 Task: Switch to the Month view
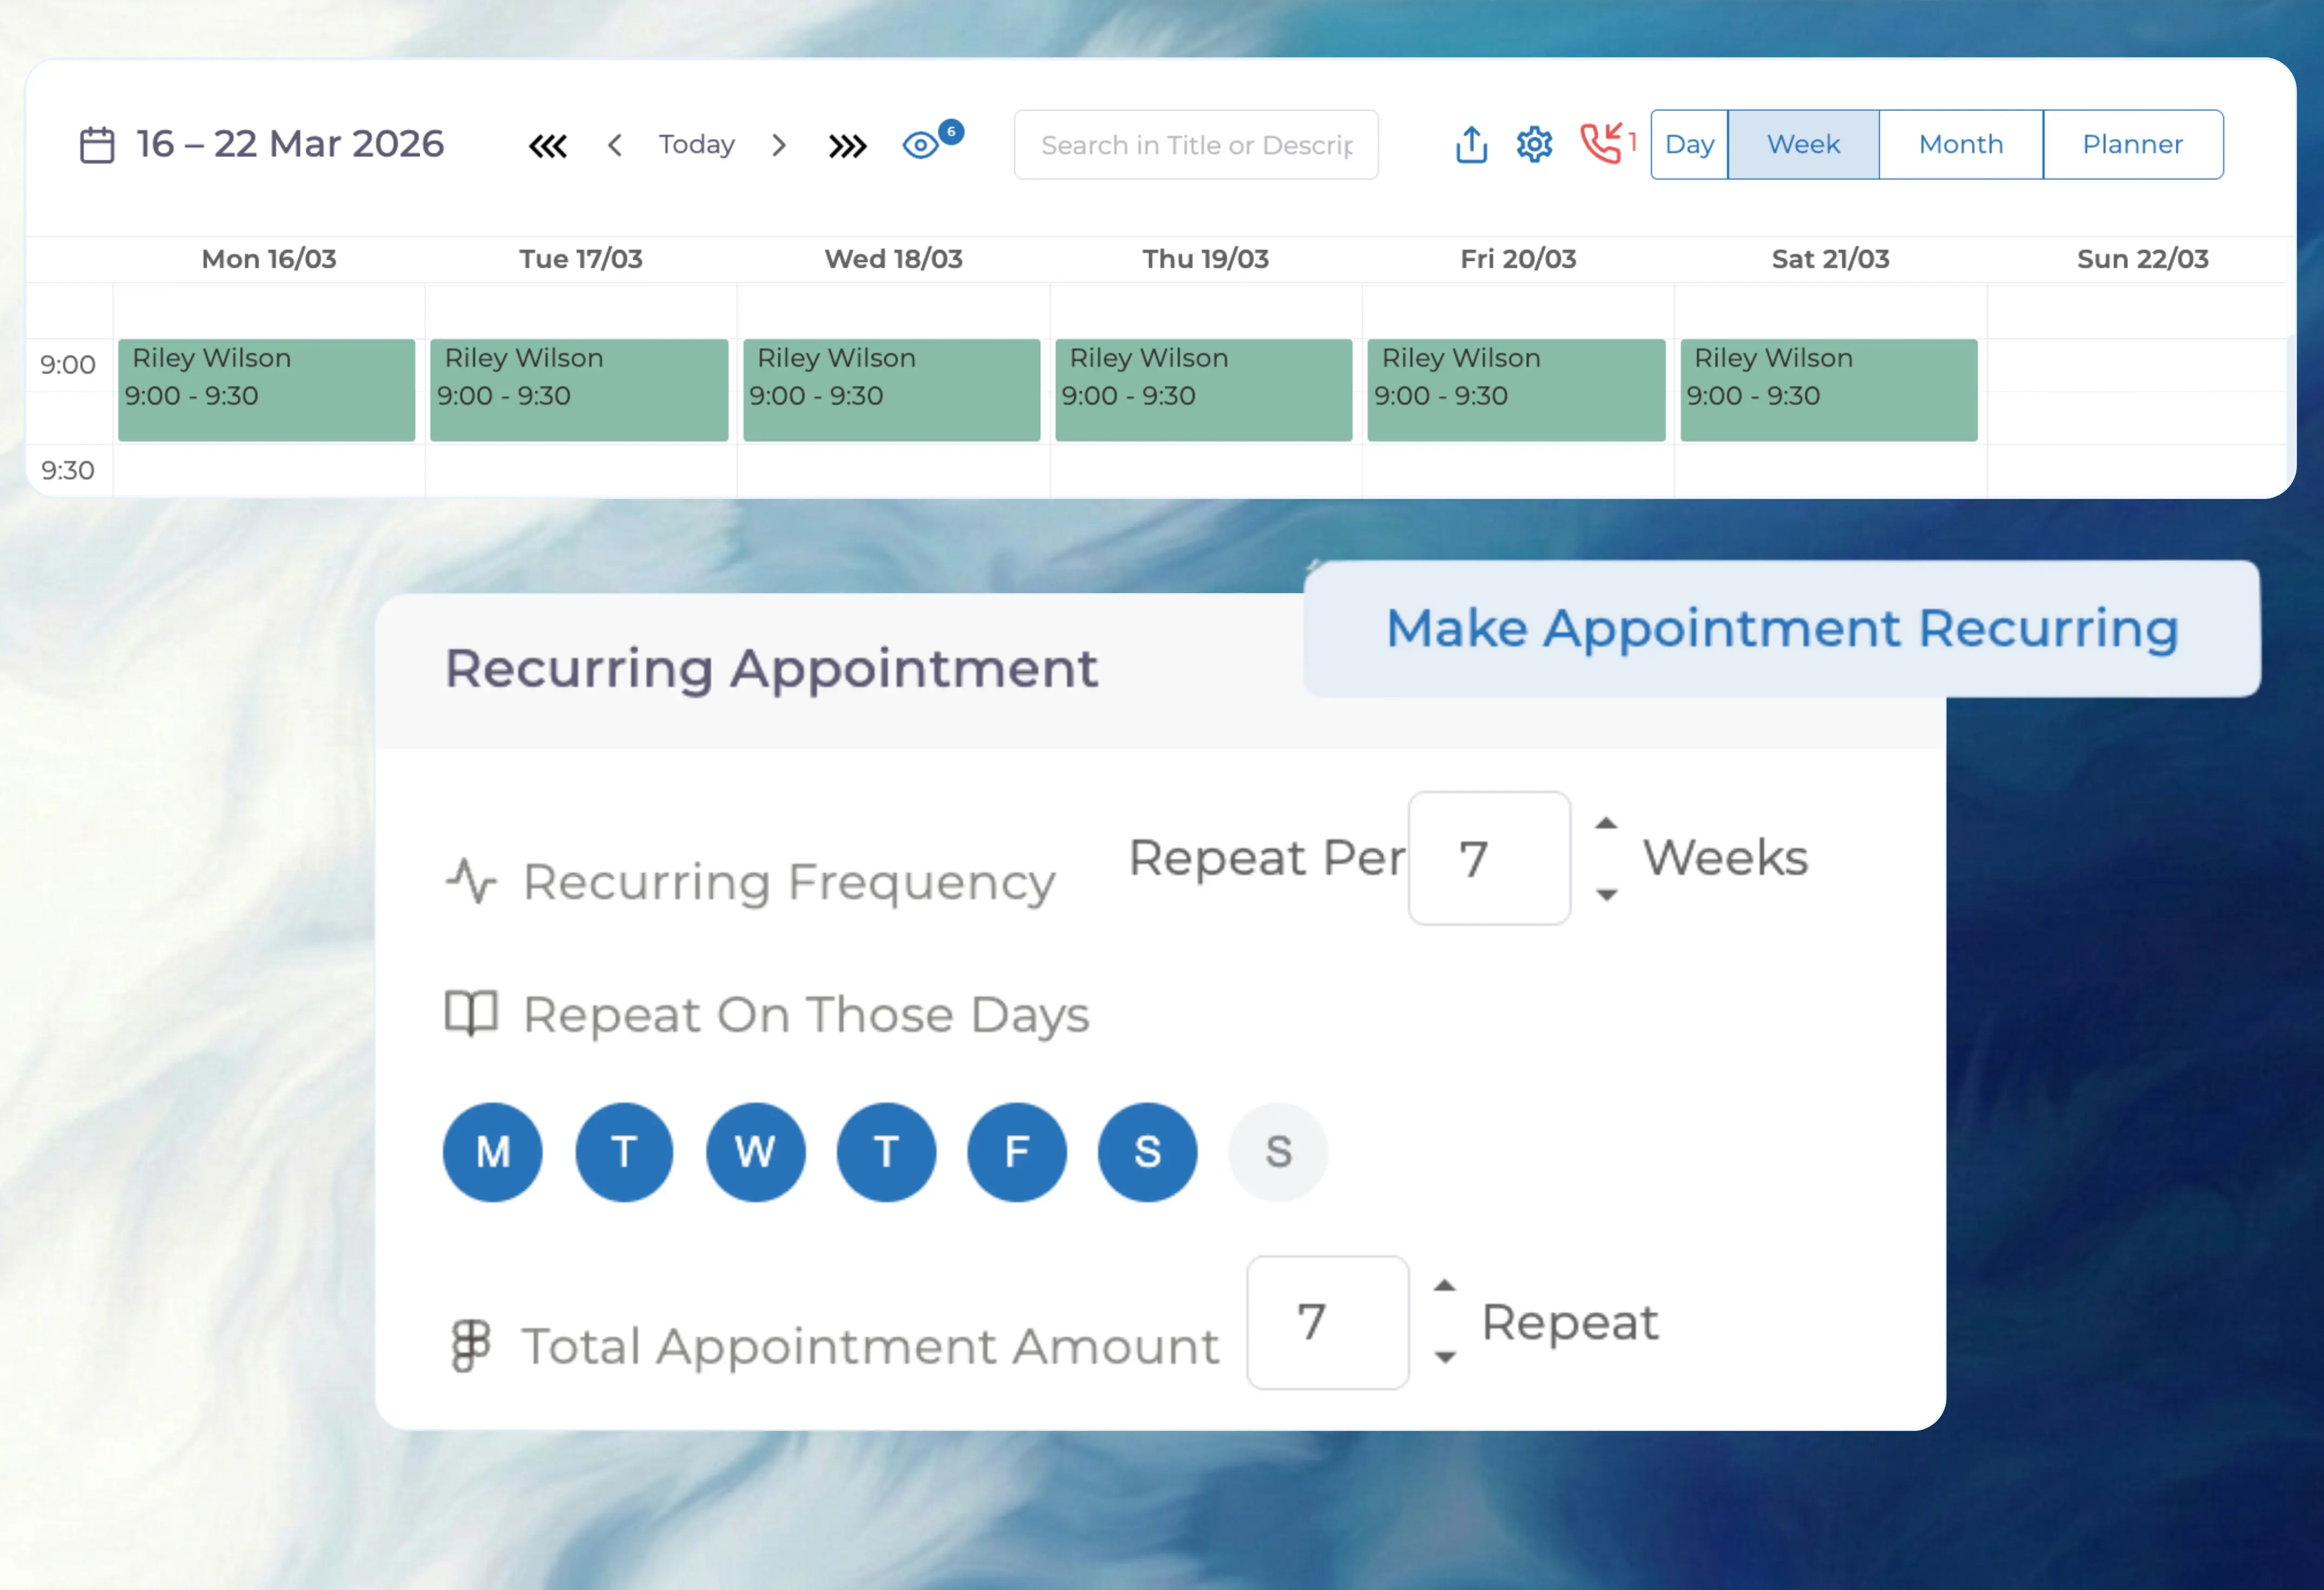point(1960,144)
